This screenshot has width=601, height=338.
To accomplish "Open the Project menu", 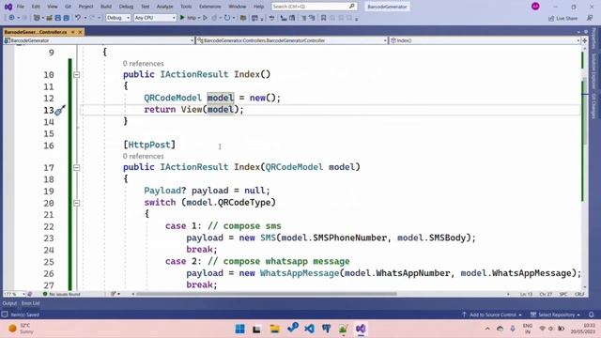I will pos(85,7).
